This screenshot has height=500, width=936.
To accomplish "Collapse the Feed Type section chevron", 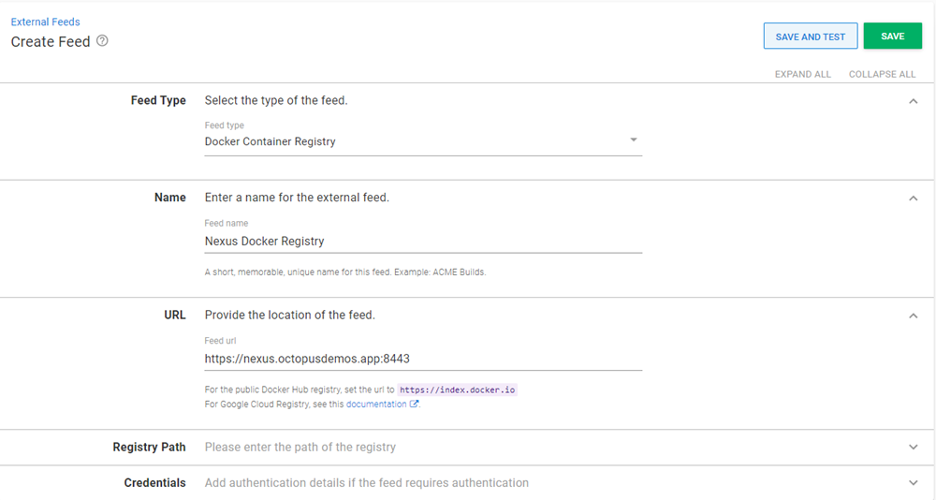I will pyautogui.click(x=913, y=101).
